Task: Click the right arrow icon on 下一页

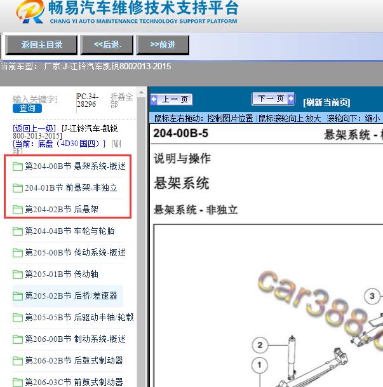Action: point(291,98)
